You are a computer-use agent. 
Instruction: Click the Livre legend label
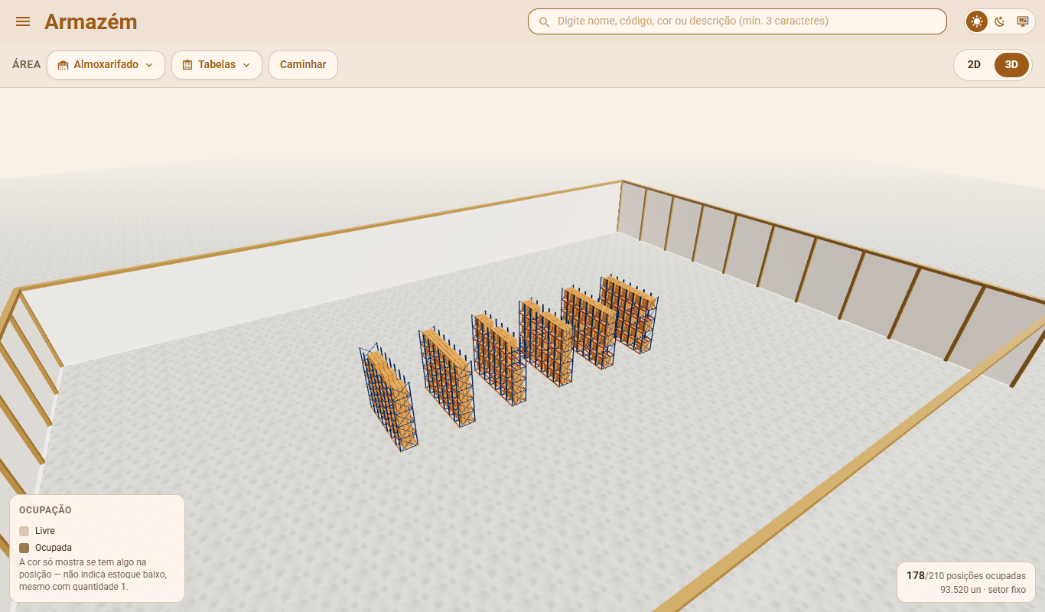point(45,531)
